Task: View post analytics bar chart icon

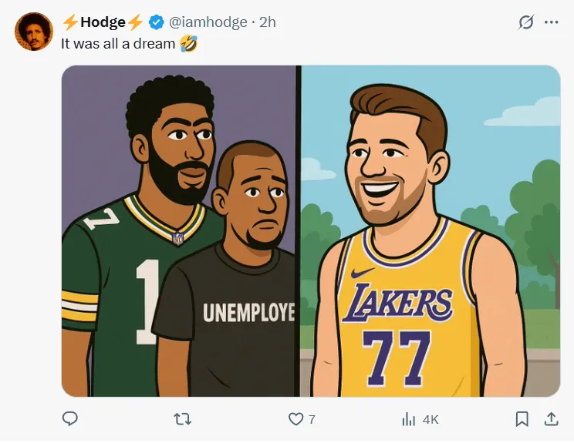Action: [x=409, y=419]
